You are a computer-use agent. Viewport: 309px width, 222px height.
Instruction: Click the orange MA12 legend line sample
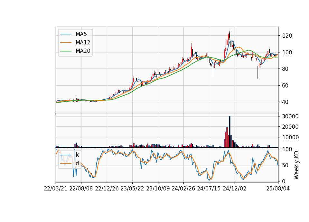tap(66, 42)
